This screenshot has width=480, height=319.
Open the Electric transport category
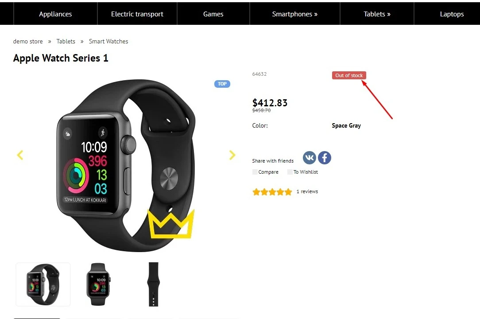[137, 14]
